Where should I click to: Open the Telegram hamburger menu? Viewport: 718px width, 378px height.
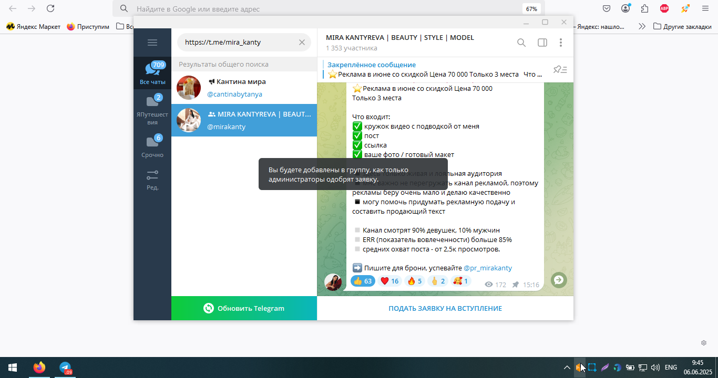(x=152, y=43)
